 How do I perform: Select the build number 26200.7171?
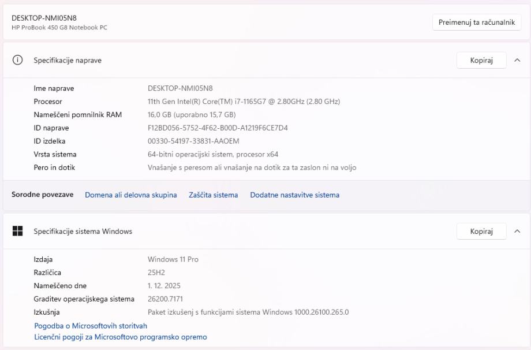pos(165,299)
